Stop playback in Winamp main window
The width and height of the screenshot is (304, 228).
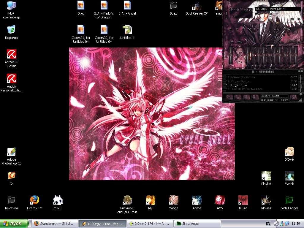(251, 29)
